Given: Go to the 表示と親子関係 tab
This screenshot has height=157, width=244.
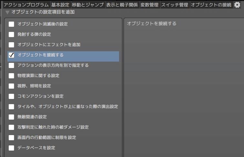Looking at the screenshot, I should click(x=122, y=5).
